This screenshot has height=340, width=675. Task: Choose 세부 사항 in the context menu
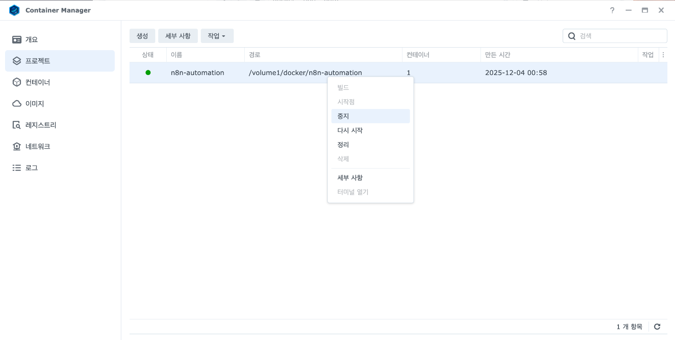click(370, 178)
